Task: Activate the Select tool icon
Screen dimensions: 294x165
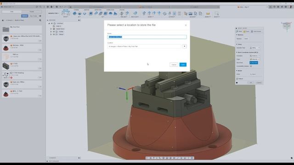Action: pos(216,13)
